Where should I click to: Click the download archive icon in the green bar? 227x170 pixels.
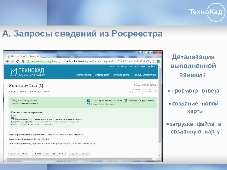(x=89, y=100)
